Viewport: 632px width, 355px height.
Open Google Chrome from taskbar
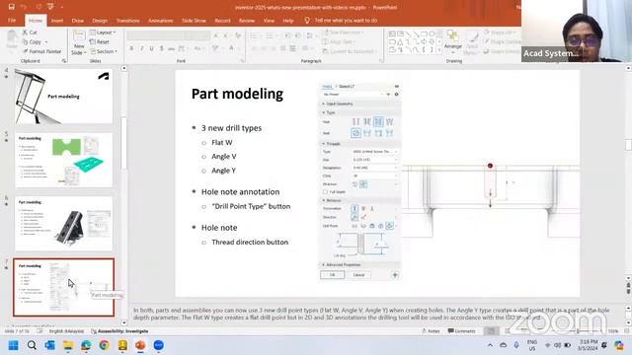pyautogui.click(x=104, y=345)
